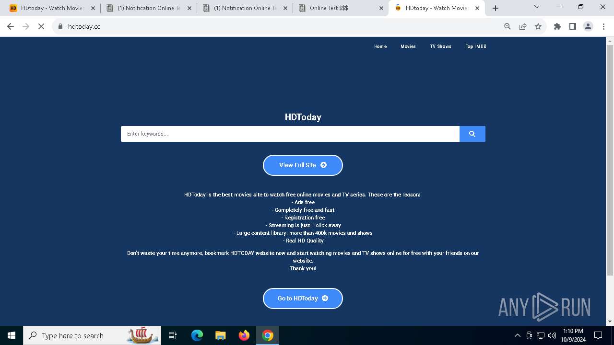
Task: Switch to second Notification Online Test tab
Action: (245, 8)
